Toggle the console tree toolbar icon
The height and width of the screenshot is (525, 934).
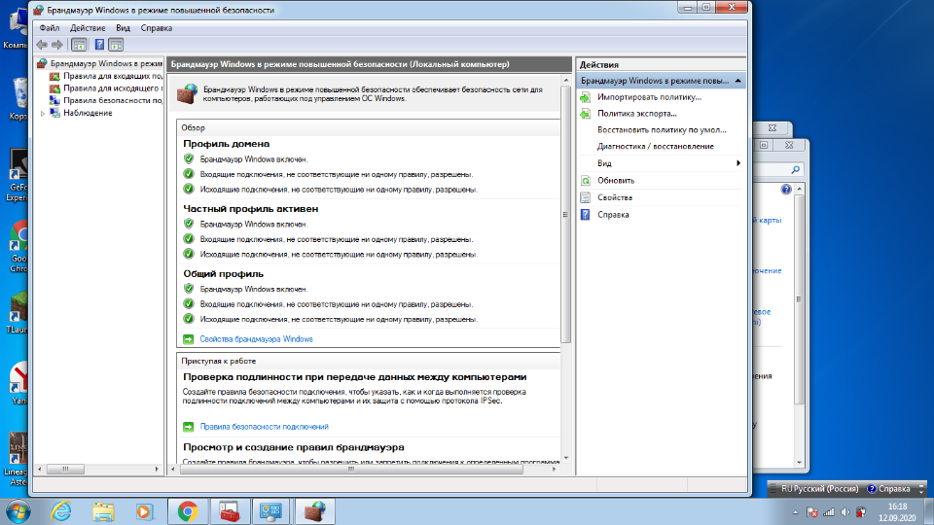[79, 45]
